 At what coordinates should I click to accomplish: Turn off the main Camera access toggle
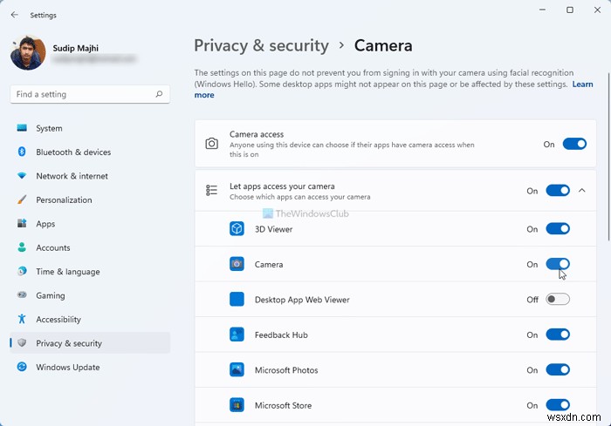tap(574, 144)
